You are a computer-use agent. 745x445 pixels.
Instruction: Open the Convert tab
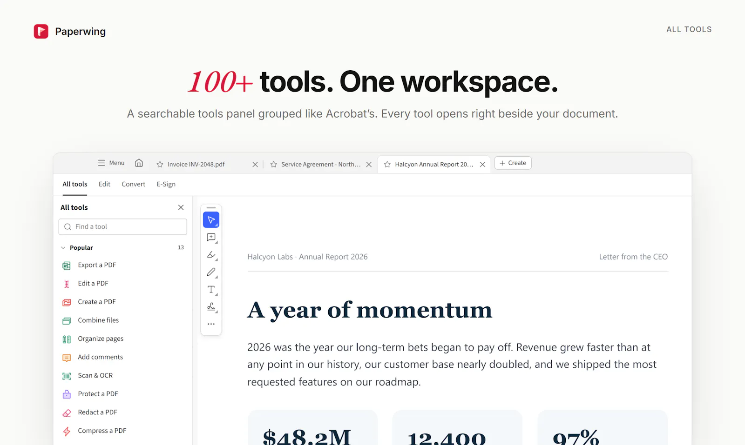(x=134, y=184)
